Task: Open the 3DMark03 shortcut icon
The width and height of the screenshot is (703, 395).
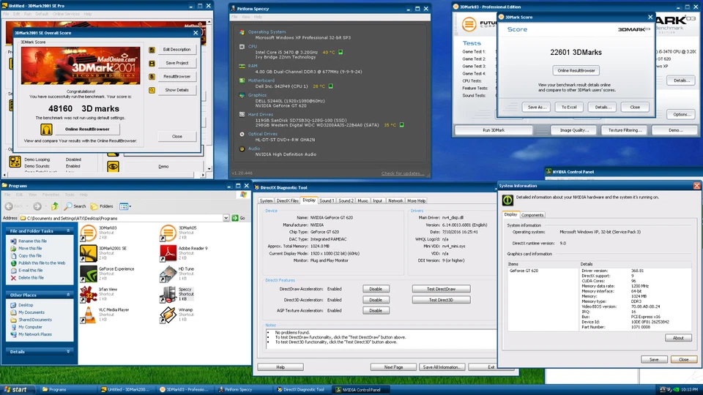Action: click(88, 233)
